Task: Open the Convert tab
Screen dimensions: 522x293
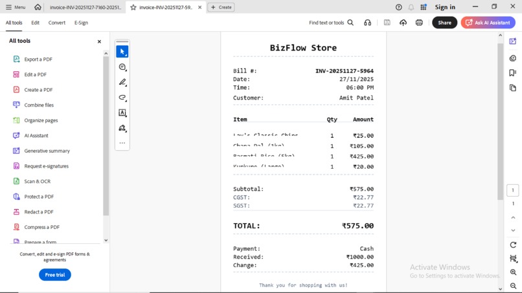Action: (57, 23)
